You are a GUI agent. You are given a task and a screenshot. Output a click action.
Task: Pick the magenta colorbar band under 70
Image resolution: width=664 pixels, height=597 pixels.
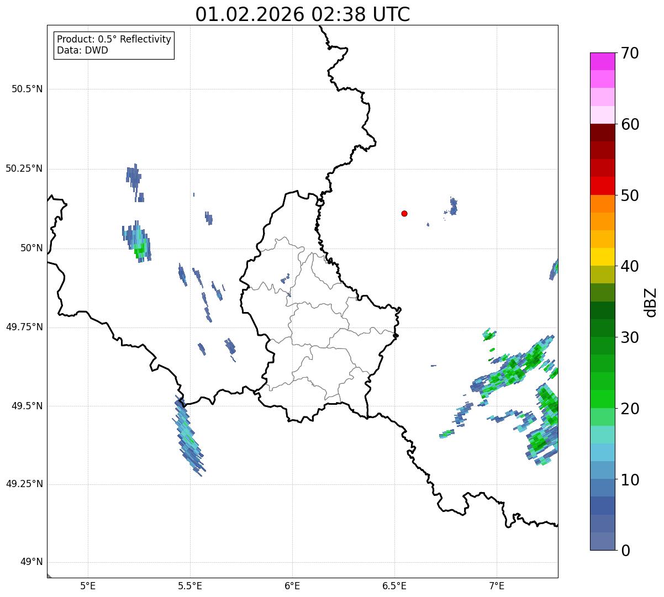coord(602,61)
